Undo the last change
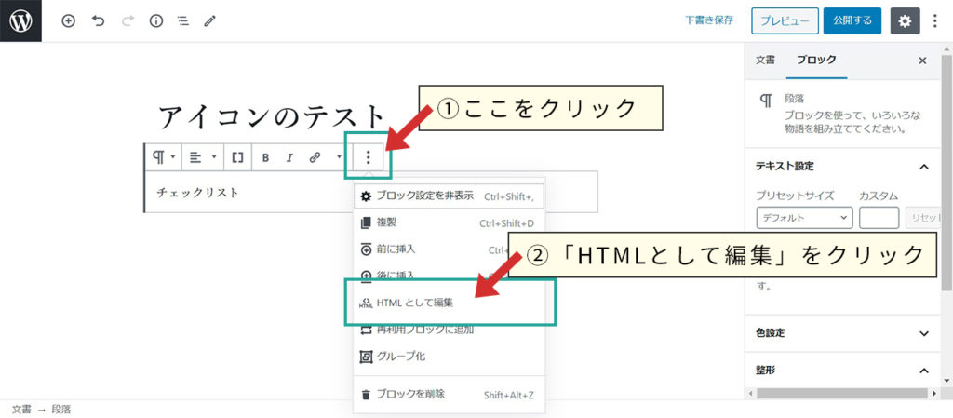953x418 pixels. click(98, 21)
